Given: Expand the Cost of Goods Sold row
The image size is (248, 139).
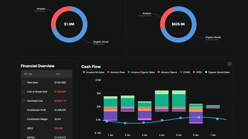Looking at the screenshot, I should click(x=24, y=91).
